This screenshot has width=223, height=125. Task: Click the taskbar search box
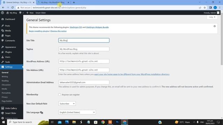(x=28, y=122)
